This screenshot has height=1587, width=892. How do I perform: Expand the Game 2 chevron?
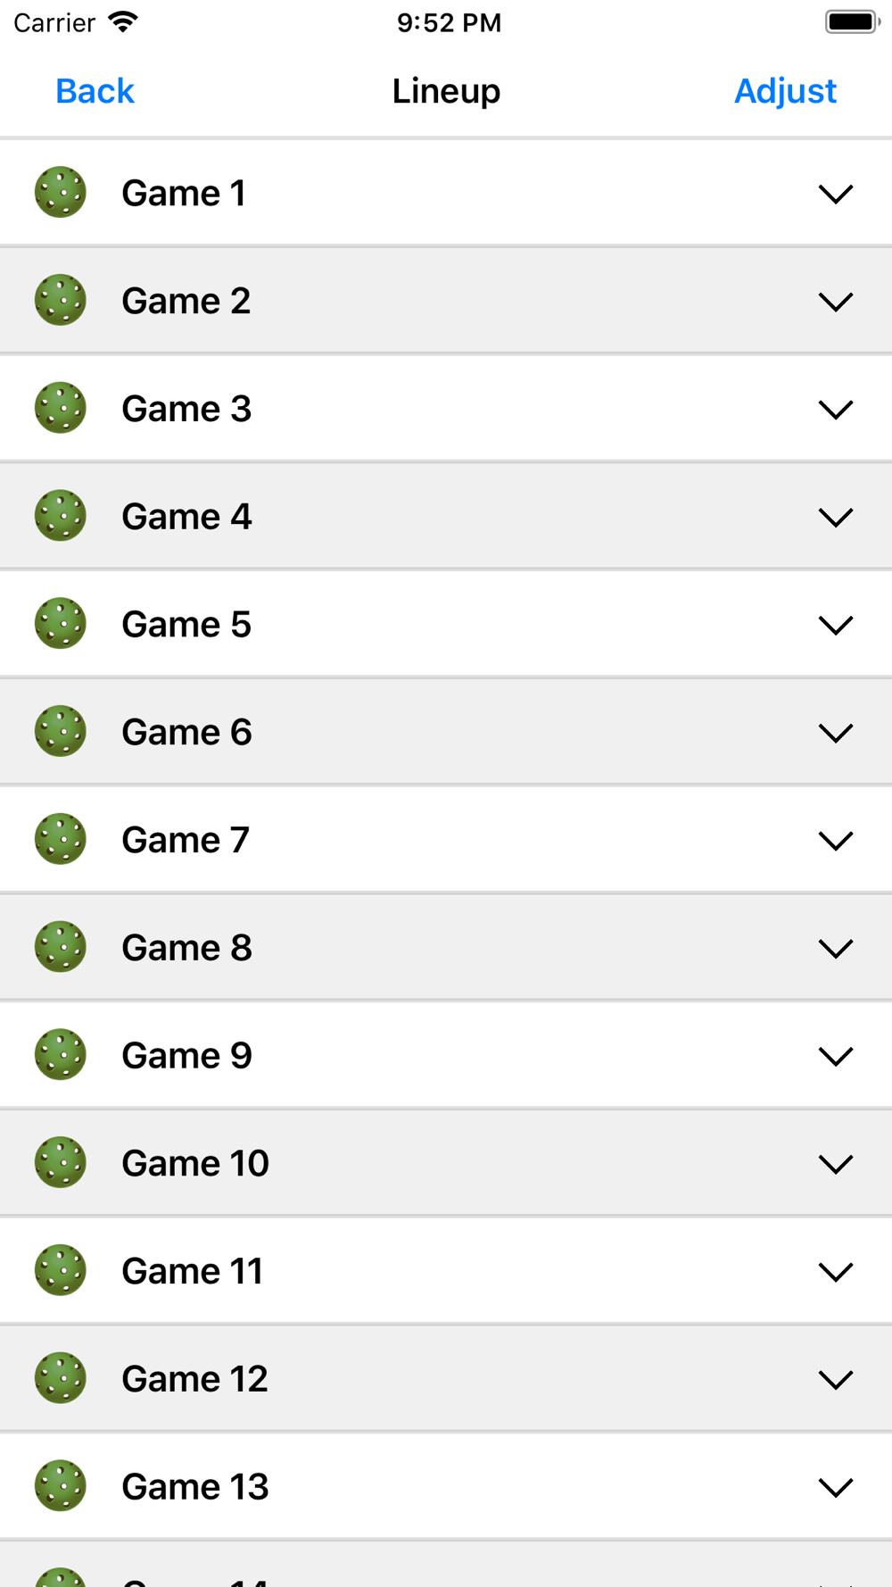pyautogui.click(x=836, y=302)
